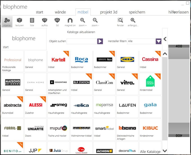
Task: Open the elica Haushaltsgeräte catalog
Action: 81,107
